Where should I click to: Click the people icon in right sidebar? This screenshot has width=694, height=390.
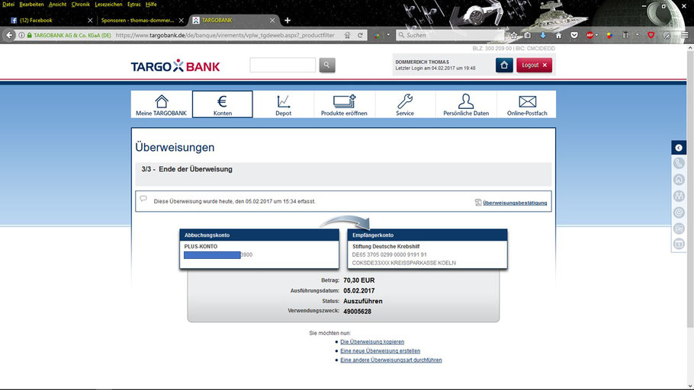point(679,196)
